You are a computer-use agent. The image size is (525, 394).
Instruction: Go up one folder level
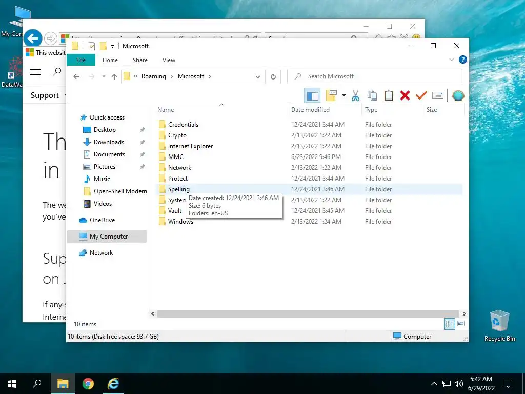pyautogui.click(x=114, y=77)
